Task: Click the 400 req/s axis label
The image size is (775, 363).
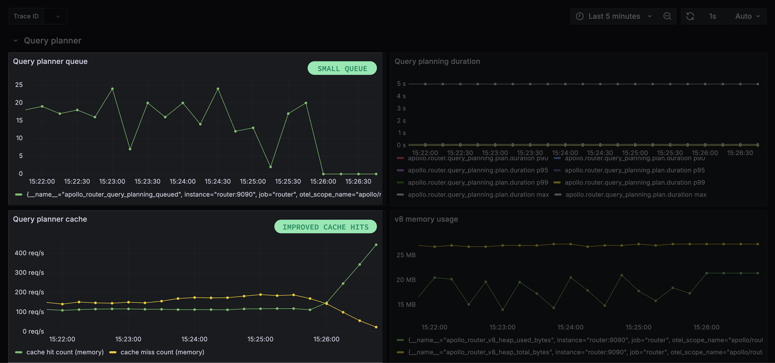Action: [29, 253]
